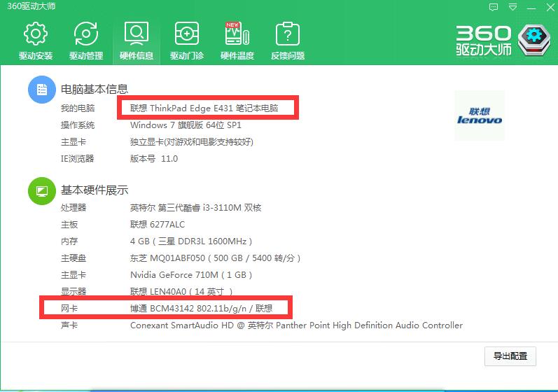Screen dimensions: 558x392
Task: Click the 电脑基本信息 heading
Action: 95,89
